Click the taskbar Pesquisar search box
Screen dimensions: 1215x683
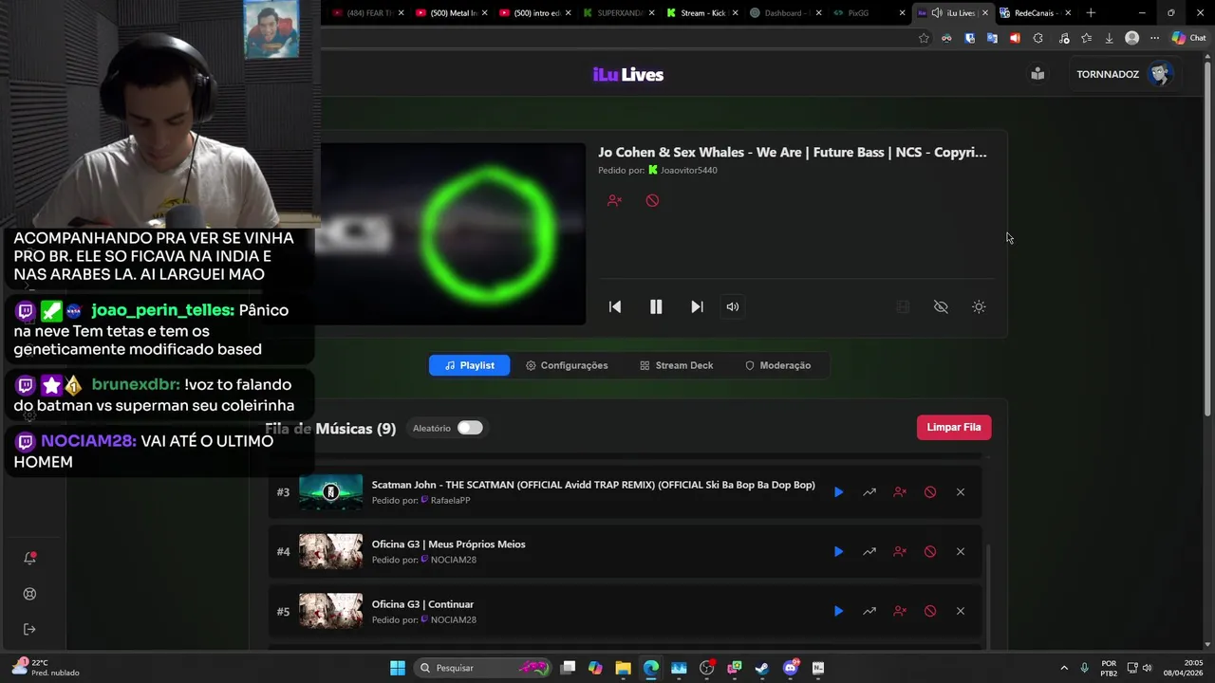coord(484,668)
